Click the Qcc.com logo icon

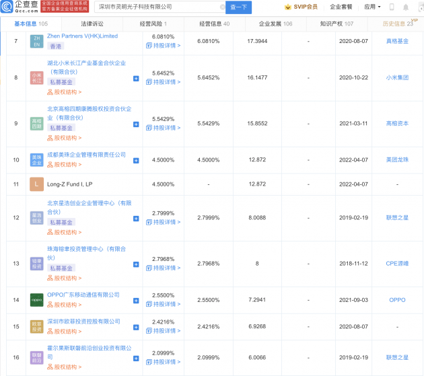[x=7, y=7]
